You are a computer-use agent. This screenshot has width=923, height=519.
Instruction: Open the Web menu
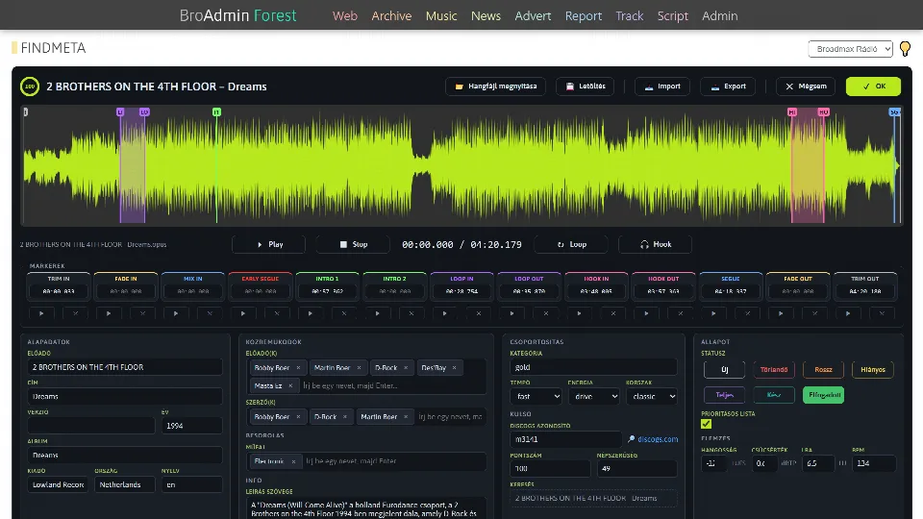[x=345, y=16]
